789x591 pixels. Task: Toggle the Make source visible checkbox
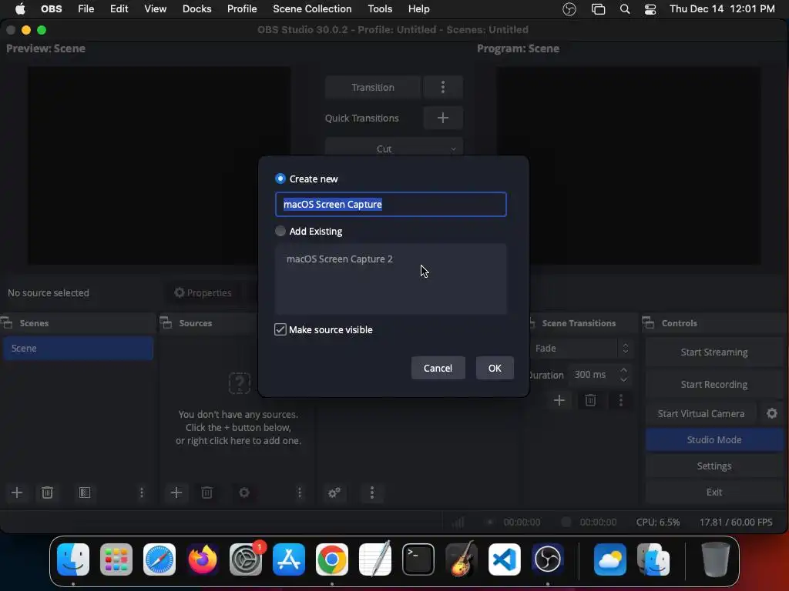280,329
